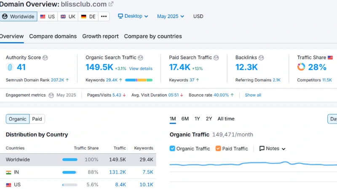Image resolution: width=337 pixels, height=189 pixels.
Task: Open Backlinks globe info icon
Action: [261, 58]
